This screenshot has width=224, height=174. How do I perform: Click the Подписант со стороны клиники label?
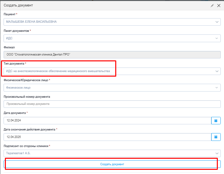[26, 146]
